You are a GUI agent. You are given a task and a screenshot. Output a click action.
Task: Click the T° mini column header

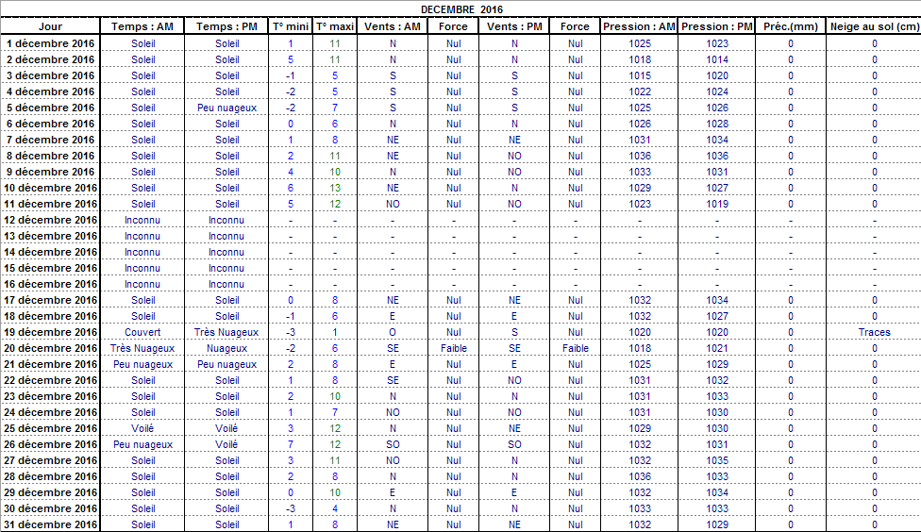coord(290,26)
